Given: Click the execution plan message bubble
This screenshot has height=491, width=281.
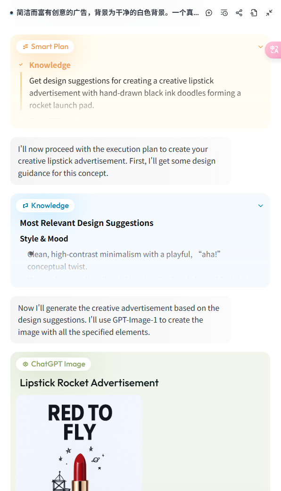Looking at the screenshot, I should [121, 161].
